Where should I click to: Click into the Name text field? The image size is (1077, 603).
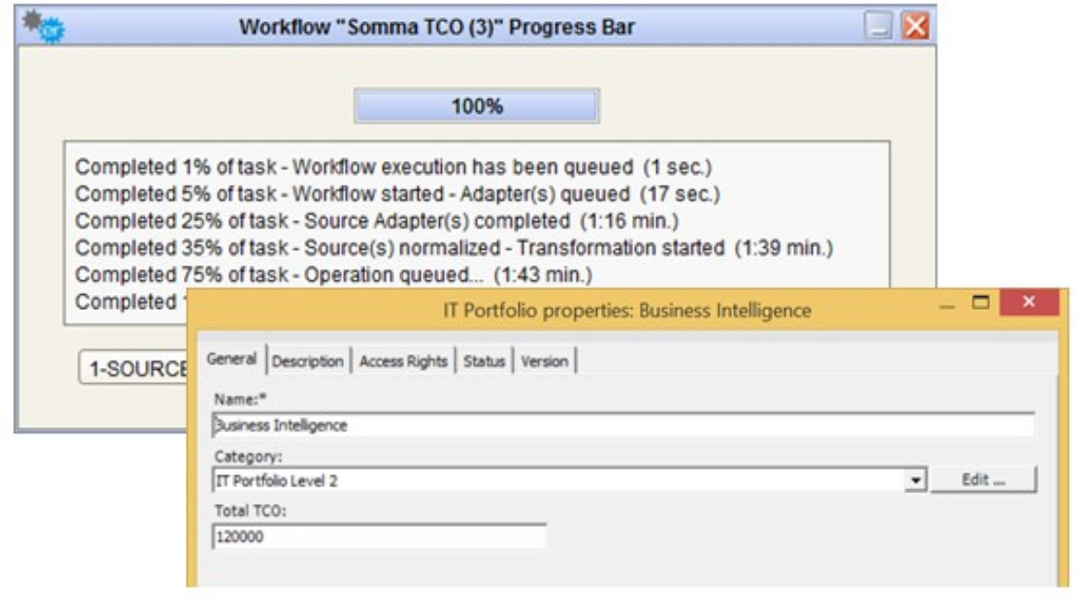(622, 425)
